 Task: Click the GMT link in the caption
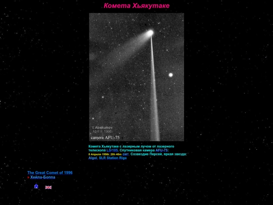125,154
